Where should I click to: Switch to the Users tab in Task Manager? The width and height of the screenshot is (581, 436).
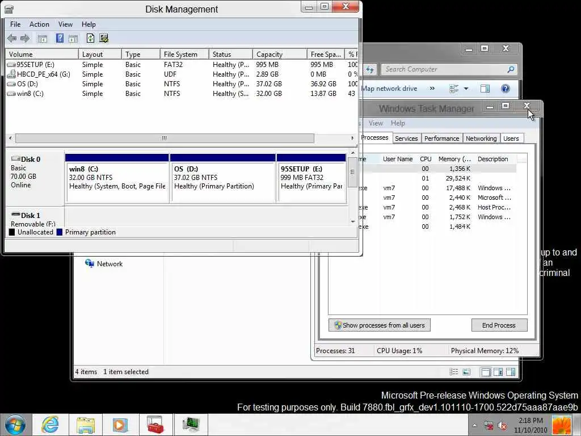[511, 139]
